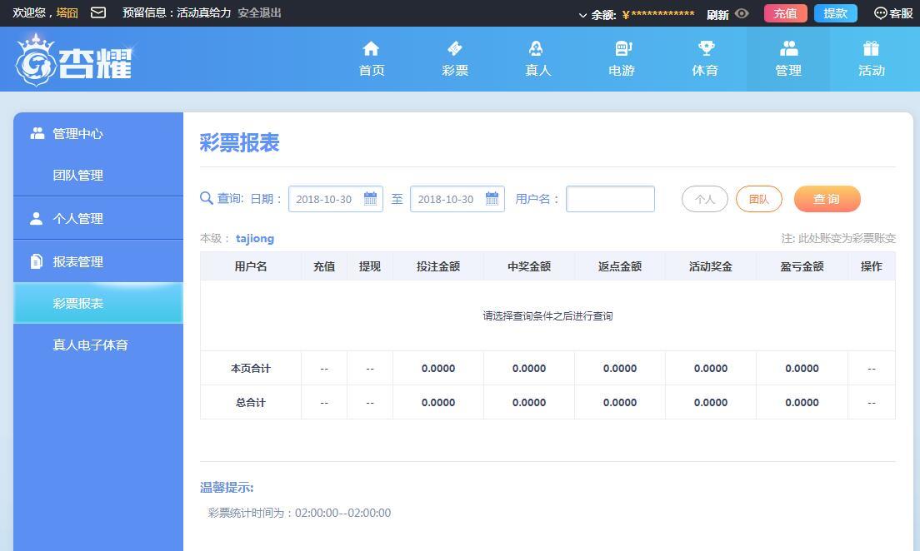Open end date calendar picker icon
The height and width of the screenshot is (551, 920).
492,198
